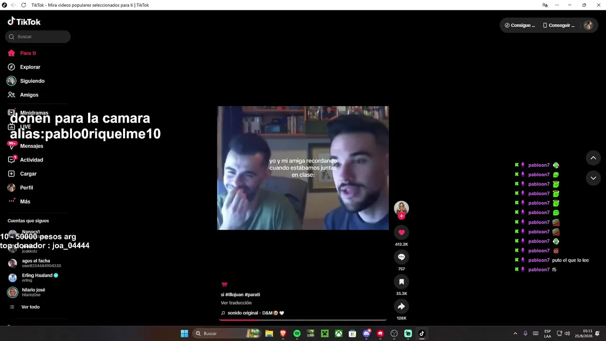Expand followed accounts with Ver todo
This screenshot has height=341, width=606.
click(x=25, y=307)
